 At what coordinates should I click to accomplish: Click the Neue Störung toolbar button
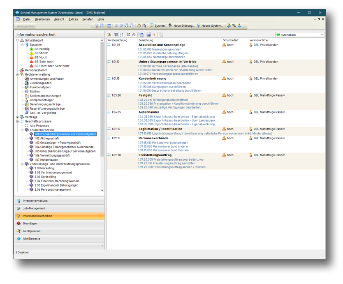pyautogui.click(x=181, y=26)
